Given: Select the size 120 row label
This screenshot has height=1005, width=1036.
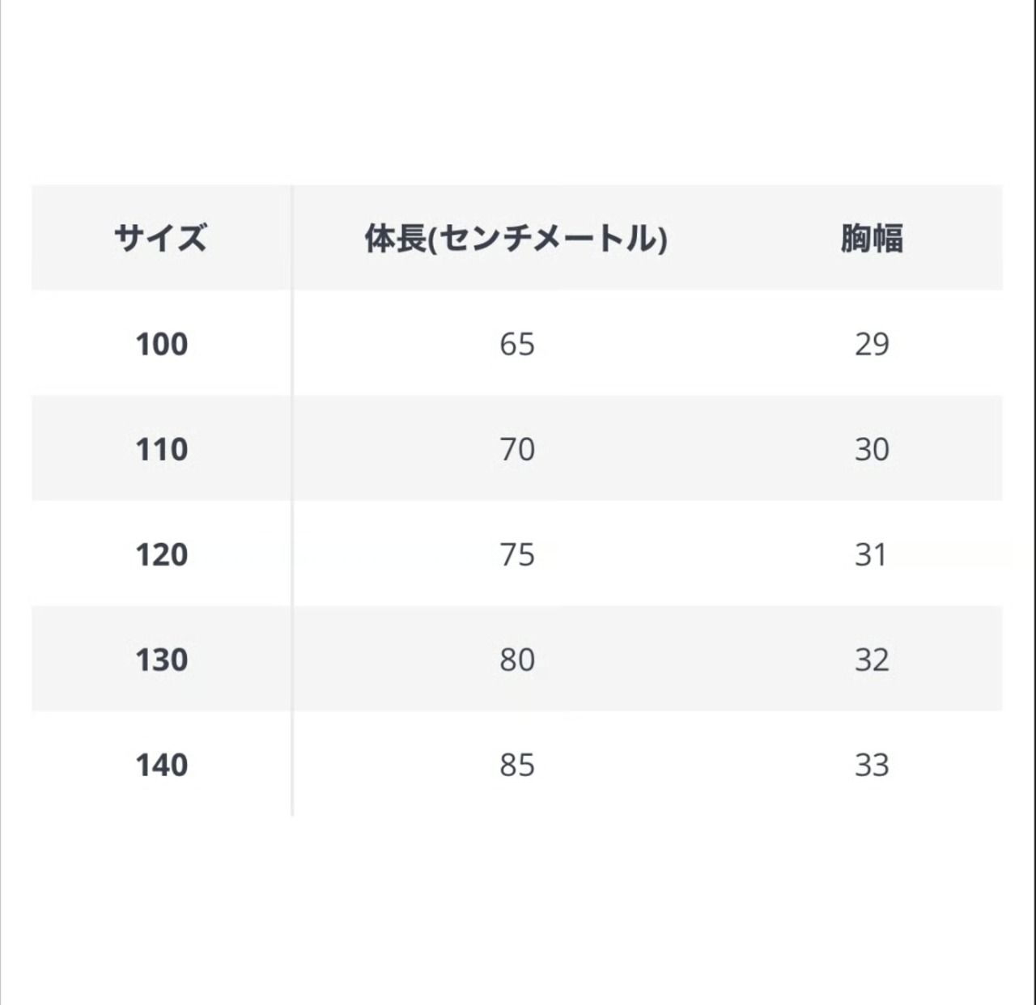Looking at the screenshot, I should 162,554.
